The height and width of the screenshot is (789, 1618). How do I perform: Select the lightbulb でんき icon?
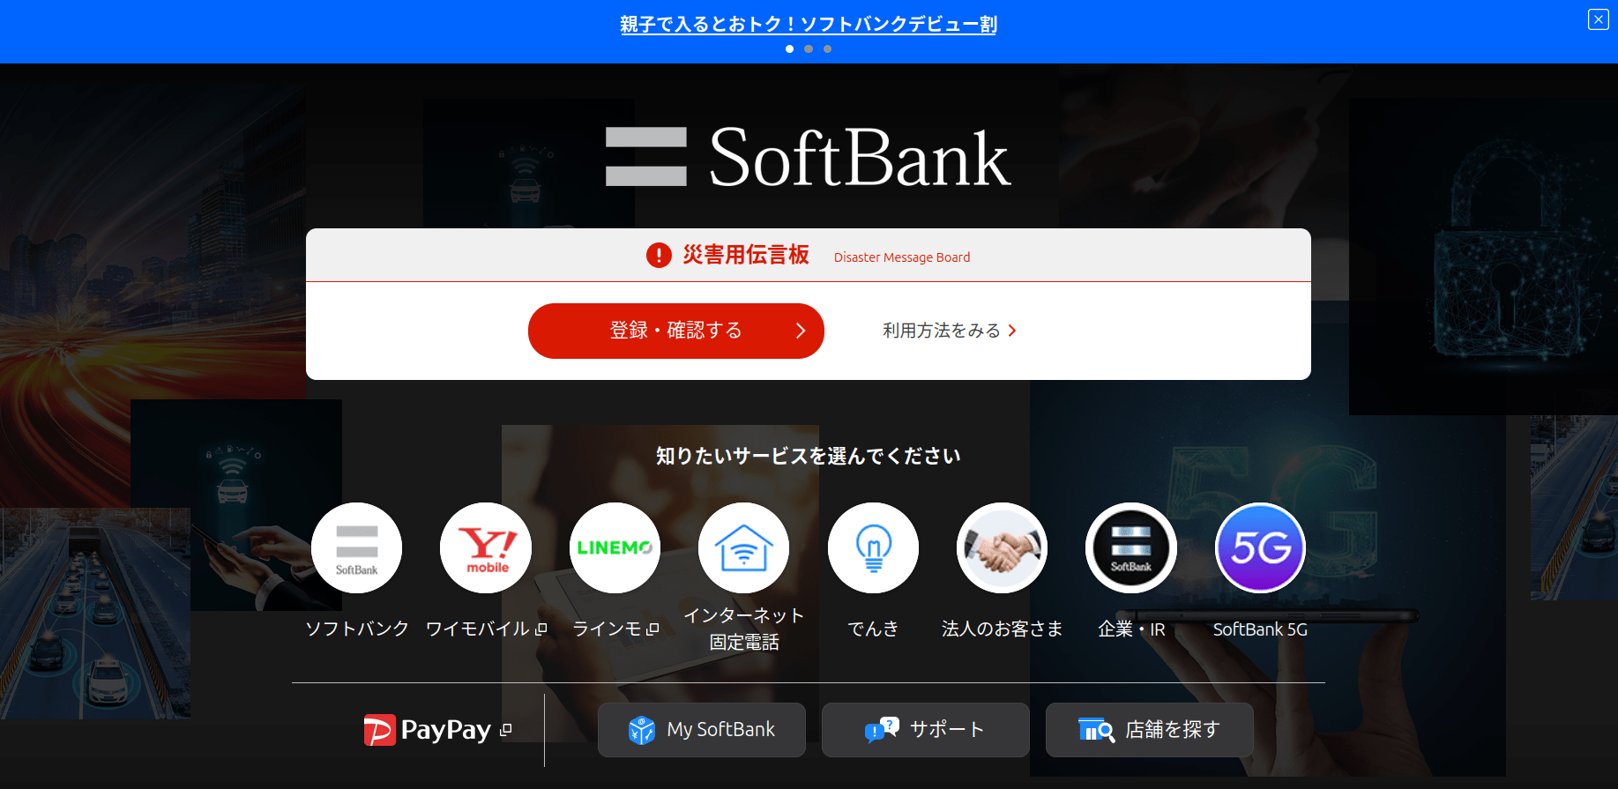[x=873, y=548]
